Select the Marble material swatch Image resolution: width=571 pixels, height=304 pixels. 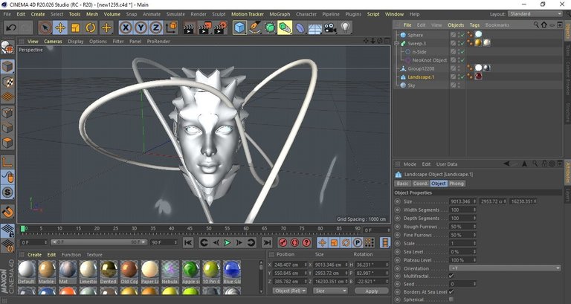pos(47,272)
